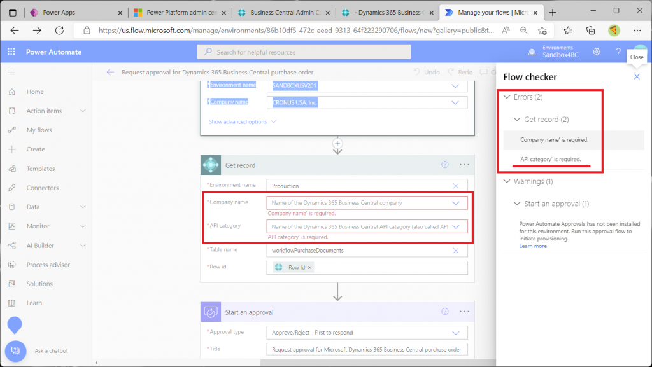Switch to Dynamics 365 Business Central tab
This screenshot has height=367, width=652.
pos(387,13)
